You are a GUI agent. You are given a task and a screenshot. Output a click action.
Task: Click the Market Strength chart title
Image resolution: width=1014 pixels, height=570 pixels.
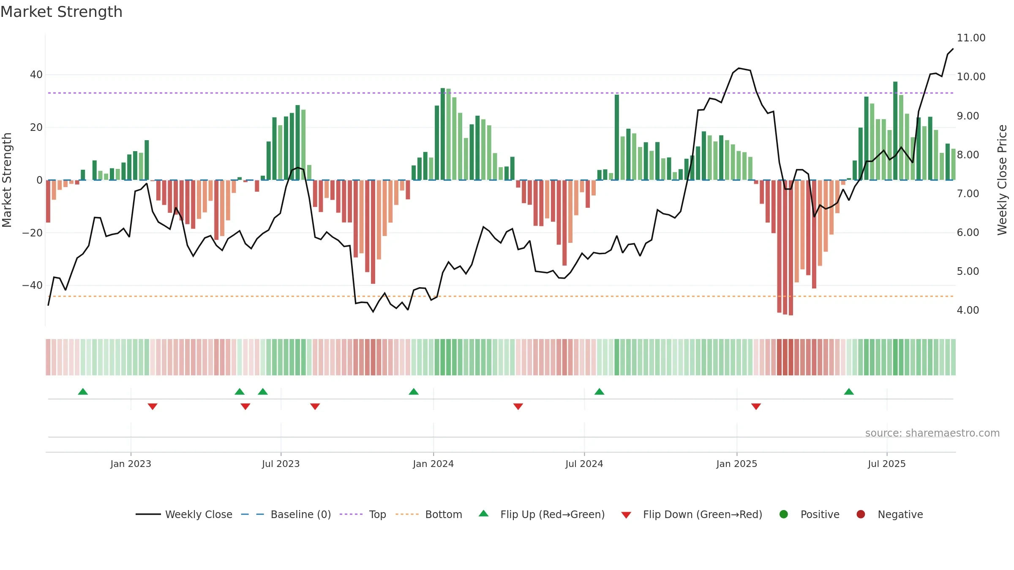(61, 12)
